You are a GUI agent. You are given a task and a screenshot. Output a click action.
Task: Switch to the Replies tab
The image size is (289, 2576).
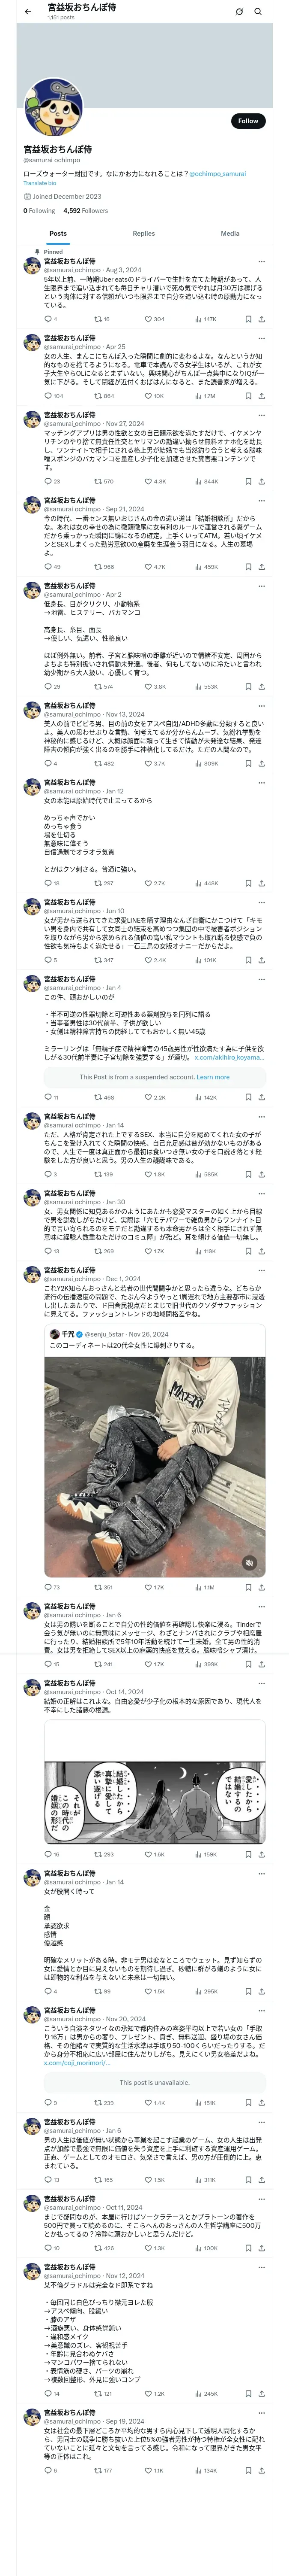pos(143,234)
